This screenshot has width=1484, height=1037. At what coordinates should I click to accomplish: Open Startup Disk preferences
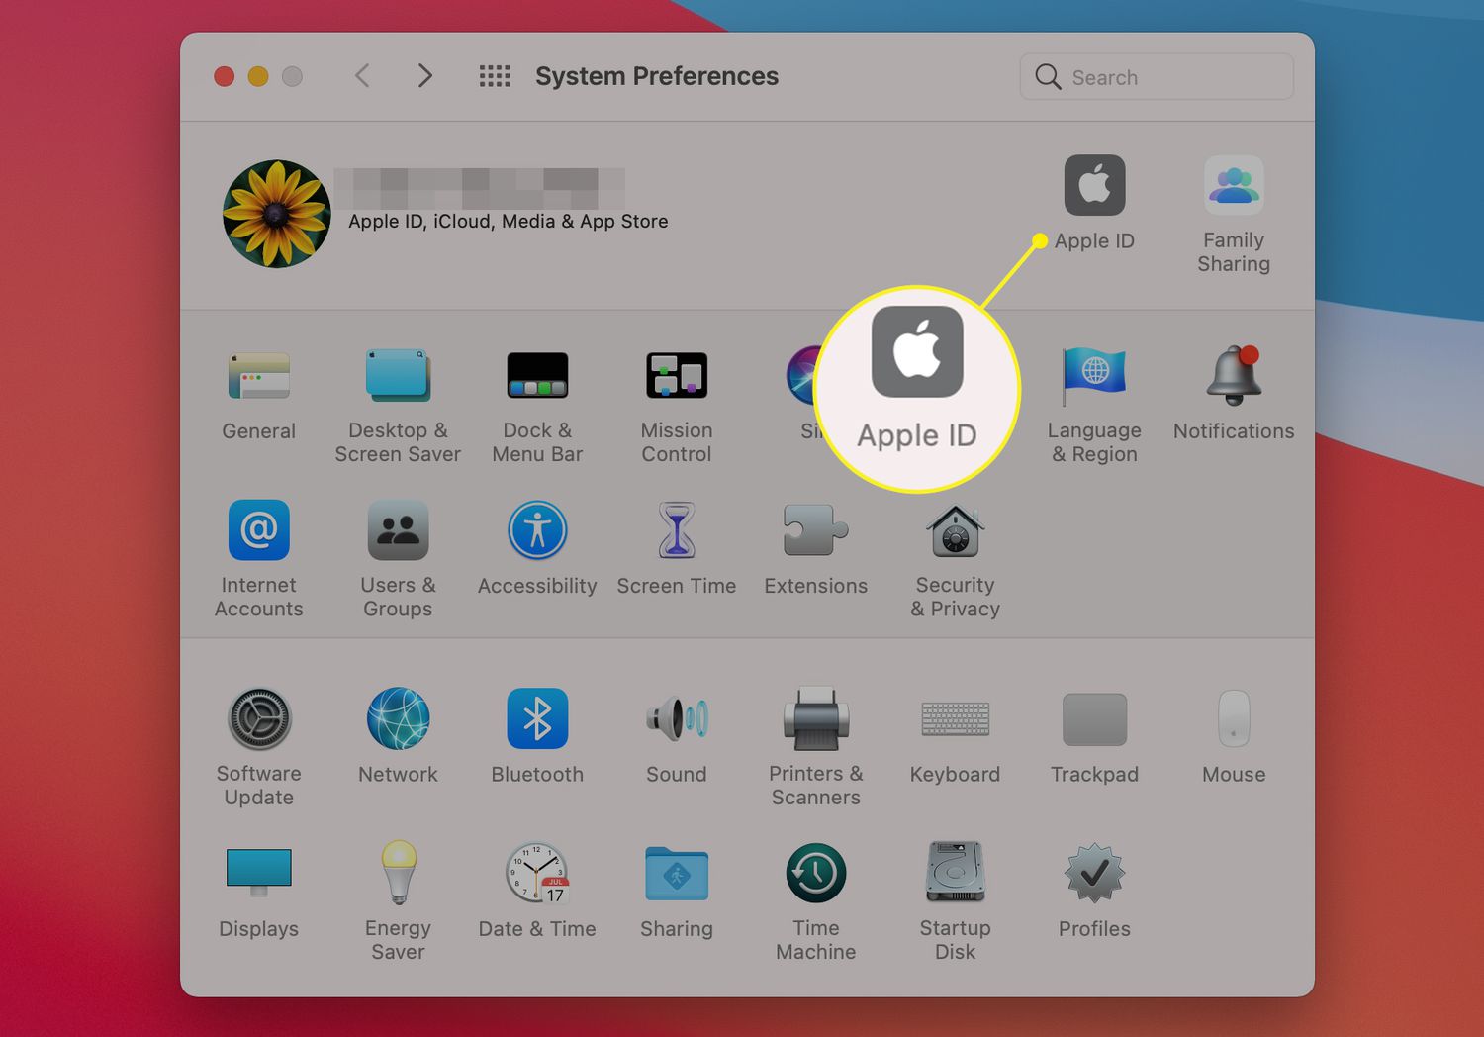955,874
